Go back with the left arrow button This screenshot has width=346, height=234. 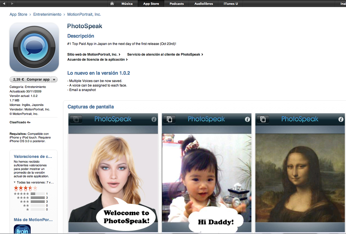[4, 3]
